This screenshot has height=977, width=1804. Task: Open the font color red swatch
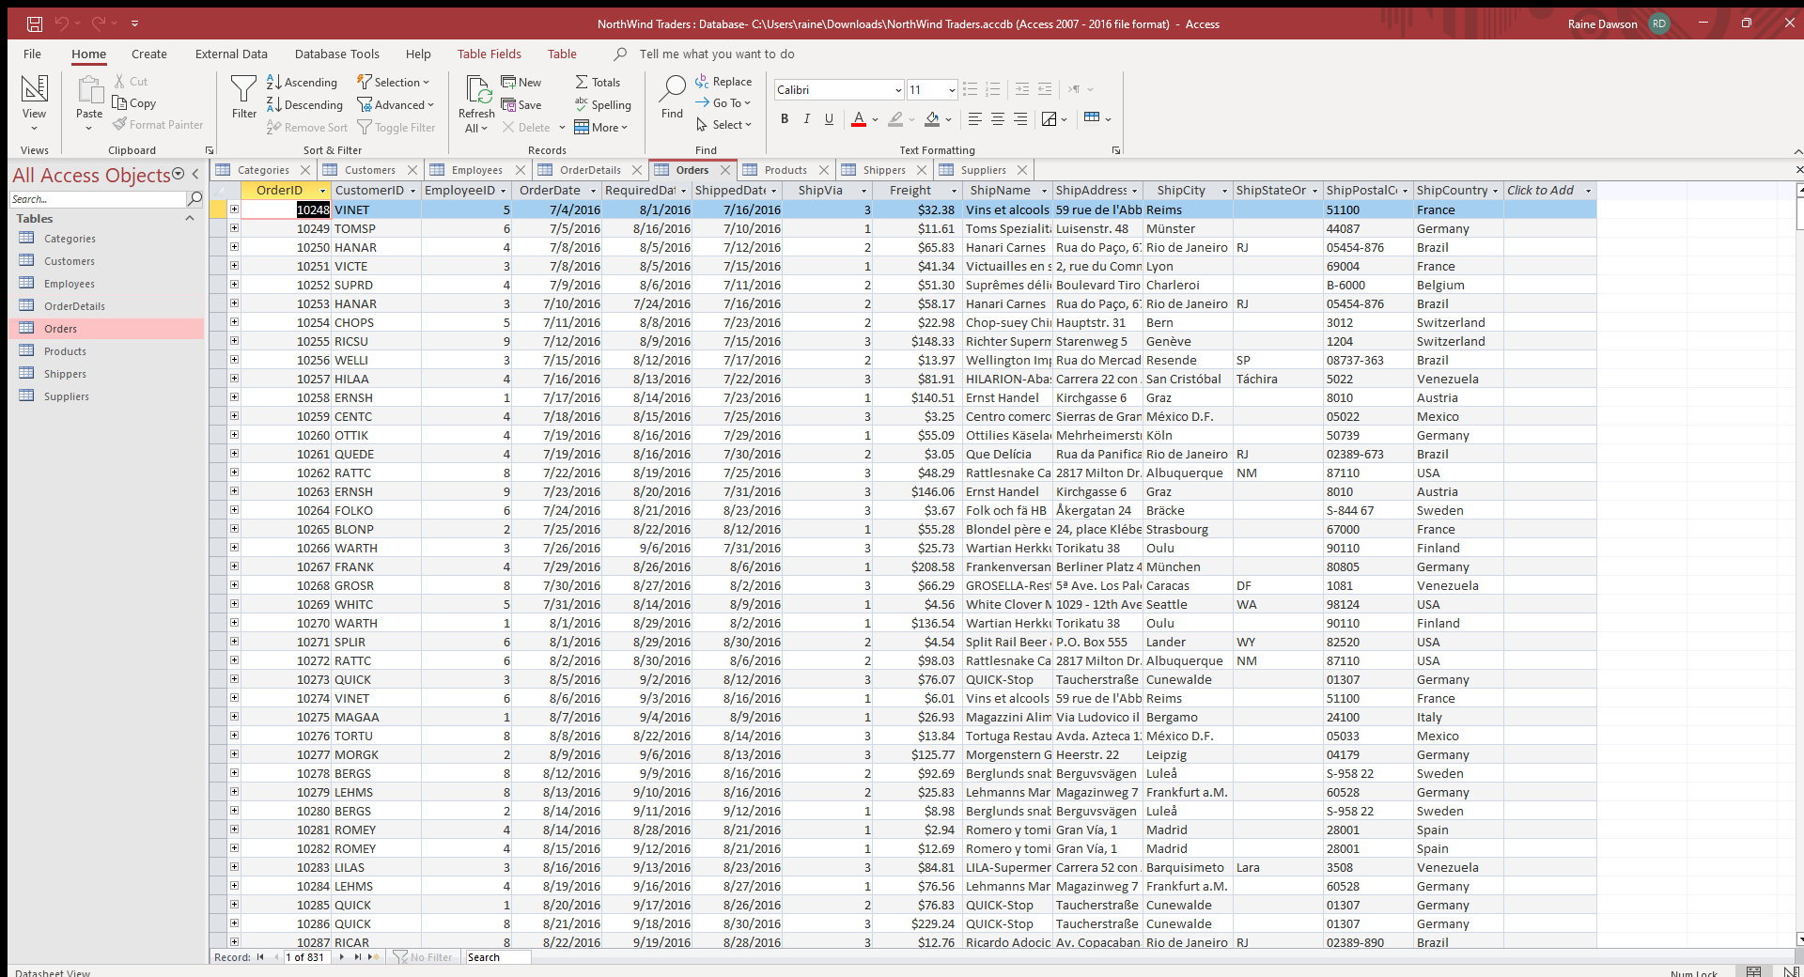[x=858, y=119]
